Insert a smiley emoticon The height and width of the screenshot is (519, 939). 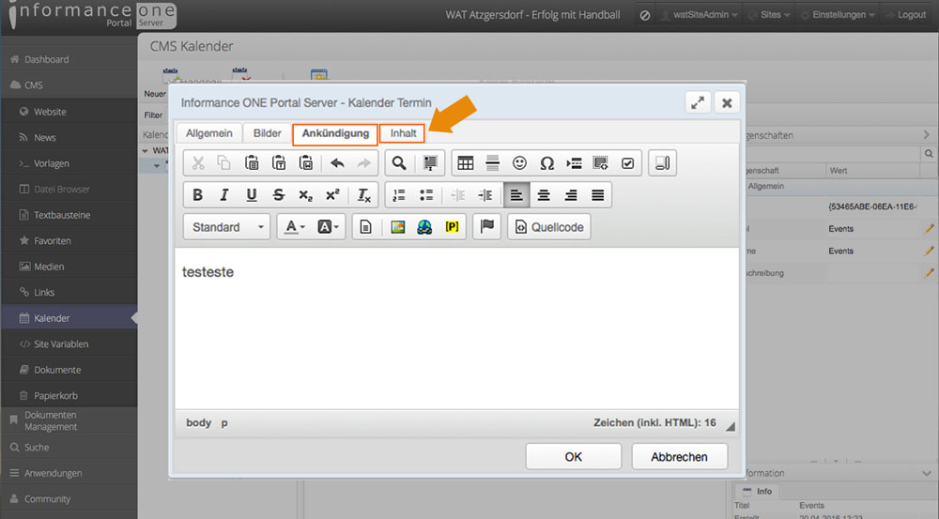[x=519, y=162]
